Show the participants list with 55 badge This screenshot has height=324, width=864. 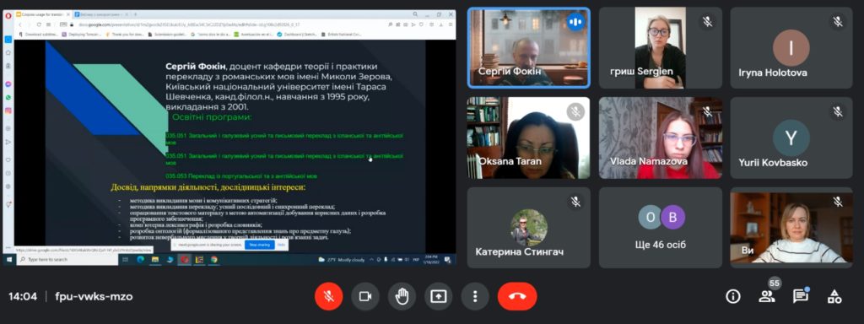(766, 296)
